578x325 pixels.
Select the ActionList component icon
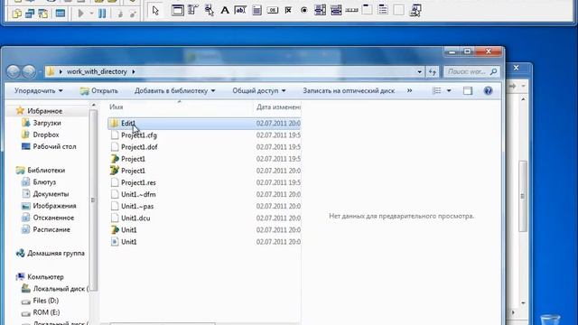(415, 10)
